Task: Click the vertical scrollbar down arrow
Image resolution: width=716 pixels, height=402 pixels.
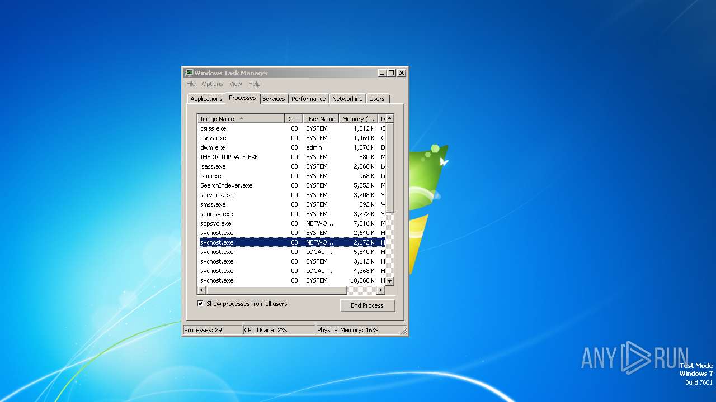Action: tap(390, 281)
